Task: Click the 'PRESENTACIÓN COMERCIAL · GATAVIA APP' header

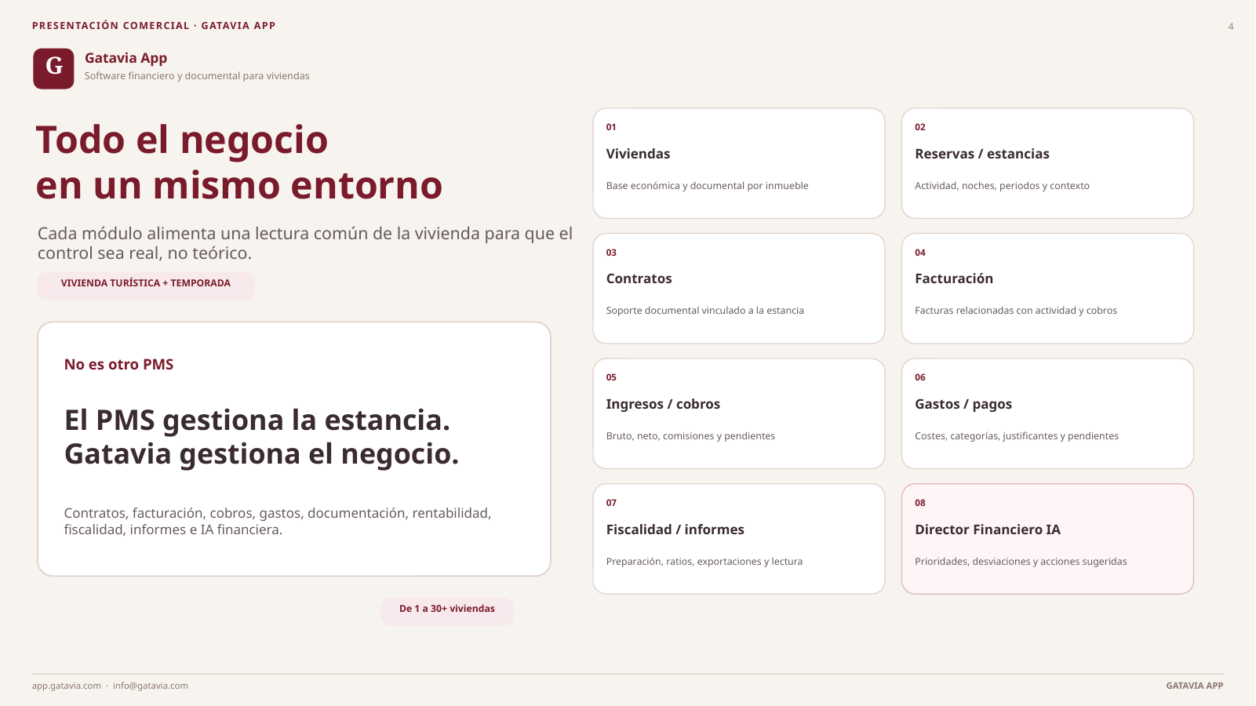Action: pos(154,26)
